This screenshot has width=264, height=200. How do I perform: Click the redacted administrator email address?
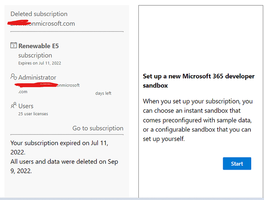click(x=47, y=85)
